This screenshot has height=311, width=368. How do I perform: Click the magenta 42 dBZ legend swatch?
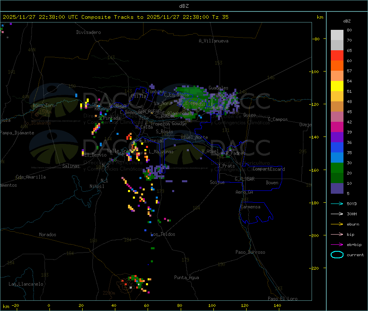point(337,127)
